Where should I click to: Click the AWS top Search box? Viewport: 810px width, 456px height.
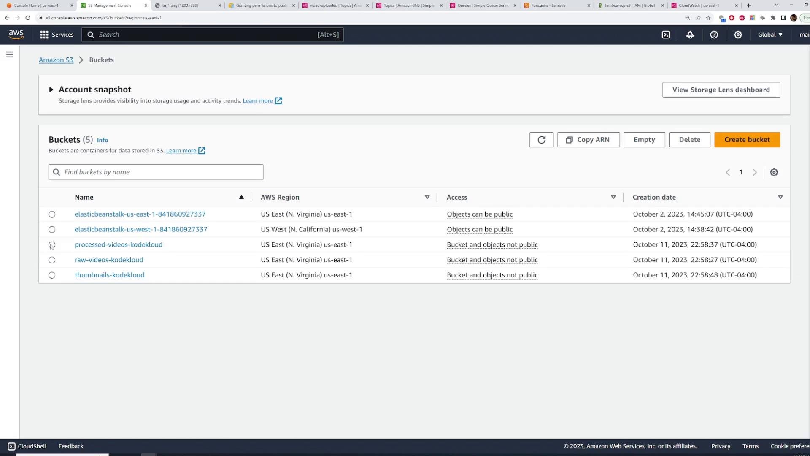click(213, 35)
